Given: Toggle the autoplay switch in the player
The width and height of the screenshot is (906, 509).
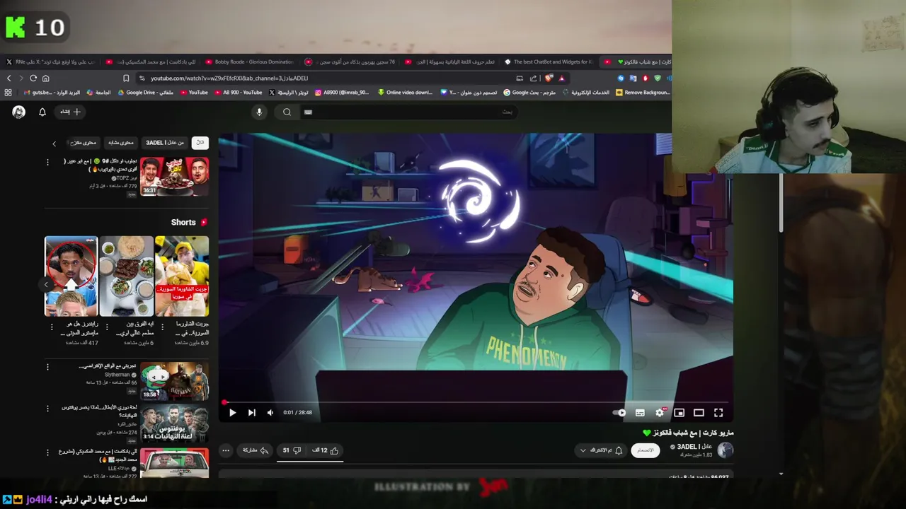Looking at the screenshot, I should point(620,413).
